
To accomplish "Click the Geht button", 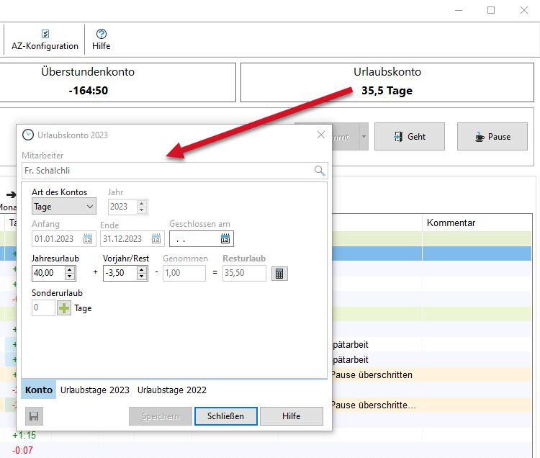I will pos(409,137).
